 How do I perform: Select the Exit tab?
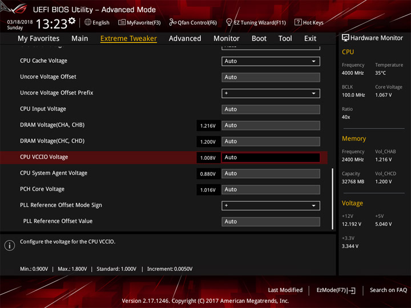click(310, 39)
